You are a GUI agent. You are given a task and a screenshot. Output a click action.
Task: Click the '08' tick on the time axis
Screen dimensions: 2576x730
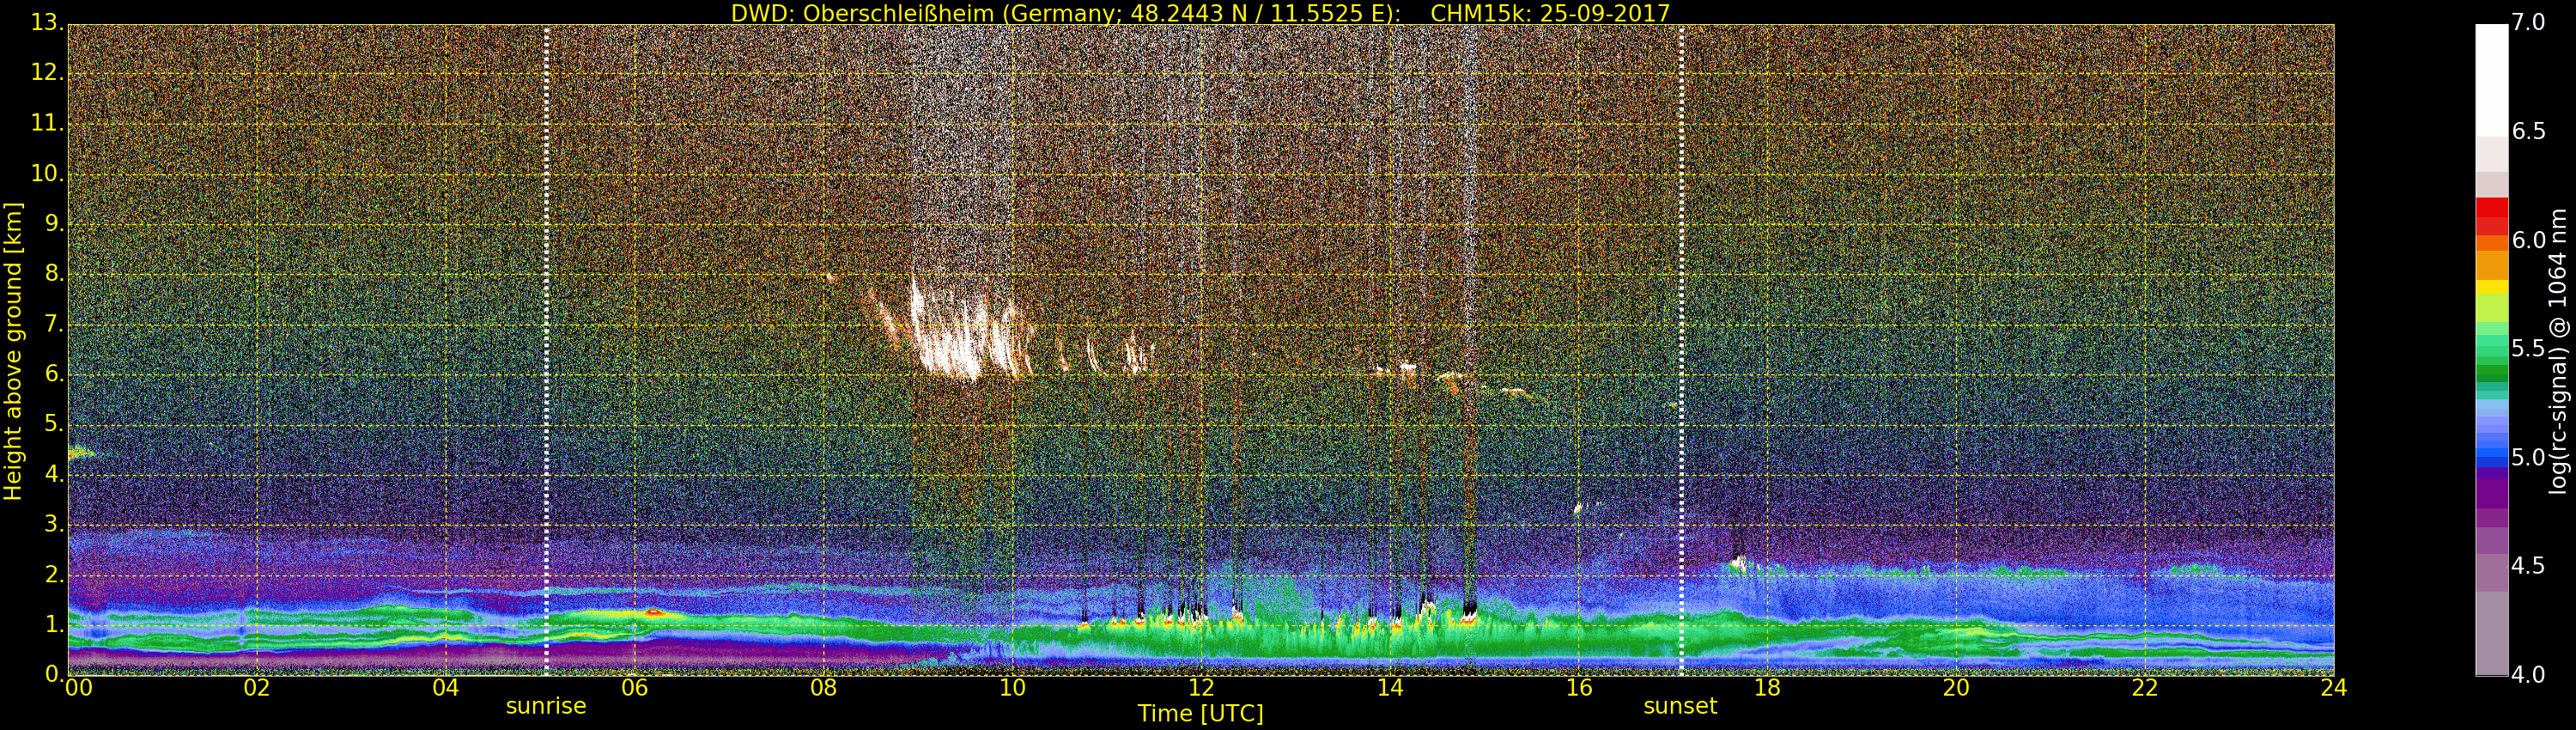pyautogui.click(x=824, y=687)
